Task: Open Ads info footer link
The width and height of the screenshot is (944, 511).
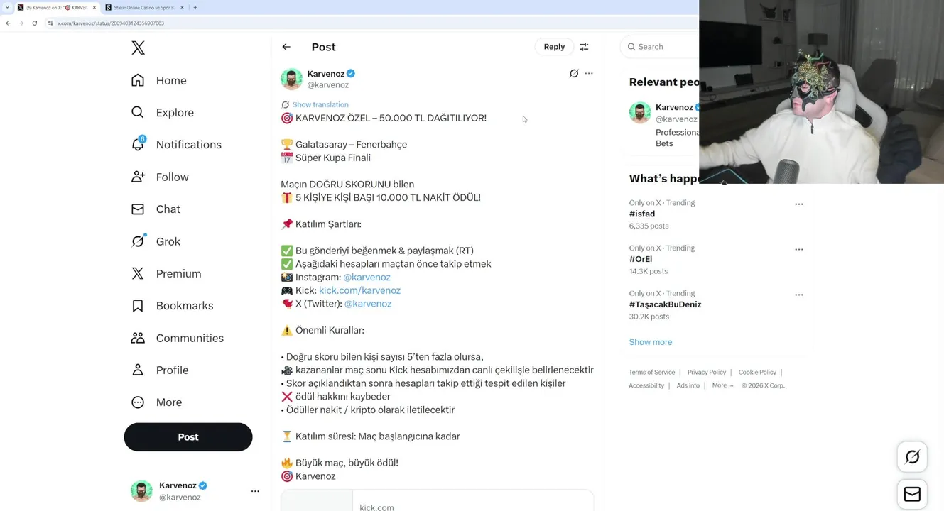Action: click(x=688, y=385)
